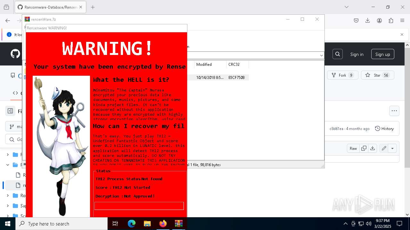This screenshot has width=410, height=230.
Task: Collapse the expanded folder in file tree
Action: pyautogui.click(x=8, y=165)
